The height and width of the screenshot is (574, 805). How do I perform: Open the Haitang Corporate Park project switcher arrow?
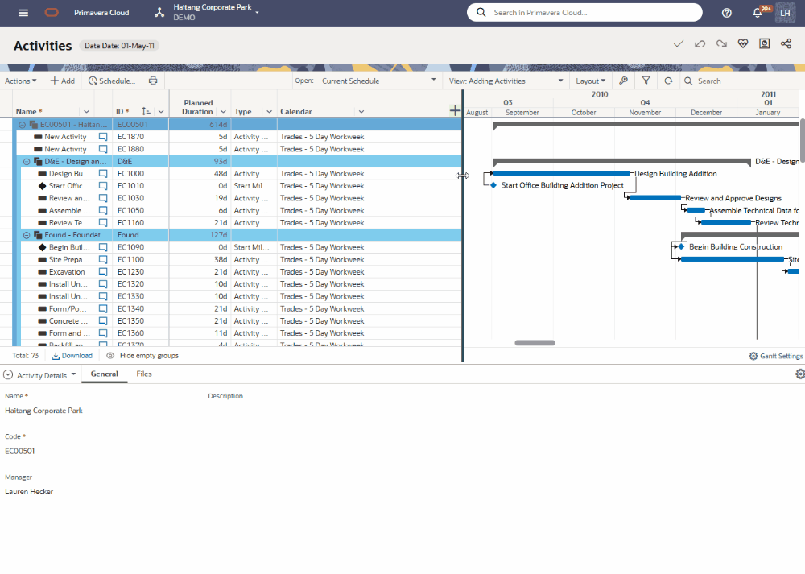click(x=258, y=12)
